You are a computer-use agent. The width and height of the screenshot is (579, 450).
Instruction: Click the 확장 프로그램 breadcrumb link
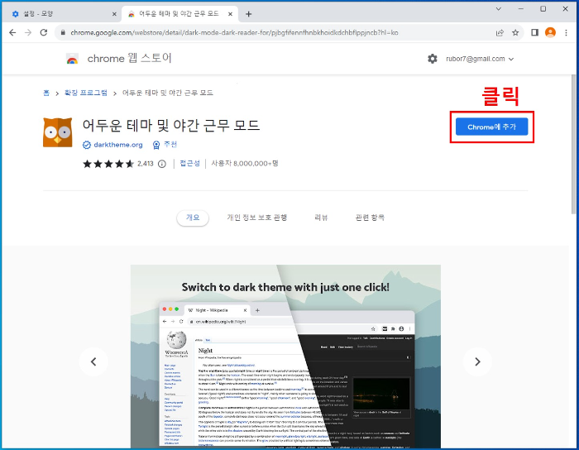[x=86, y=93]
